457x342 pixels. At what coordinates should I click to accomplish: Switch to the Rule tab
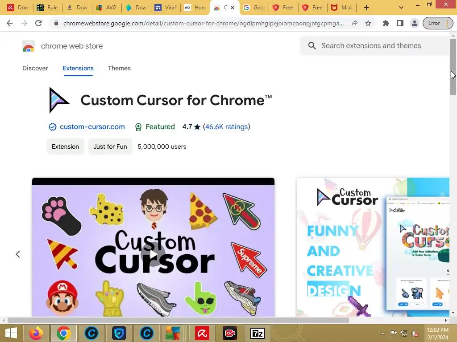tap(47, 8)
